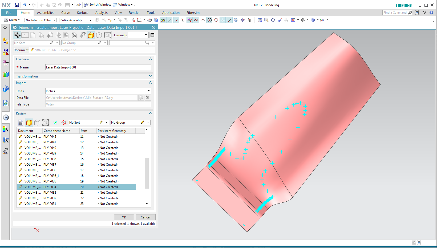Open Assembly Navigator in the resource bar
Screen dimensions: 437x248
click(x=6, y=41)
